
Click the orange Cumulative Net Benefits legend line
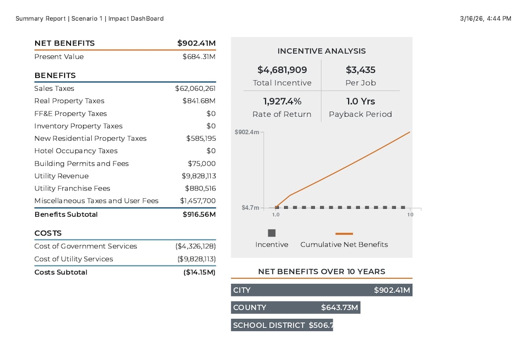coord(344,234)
